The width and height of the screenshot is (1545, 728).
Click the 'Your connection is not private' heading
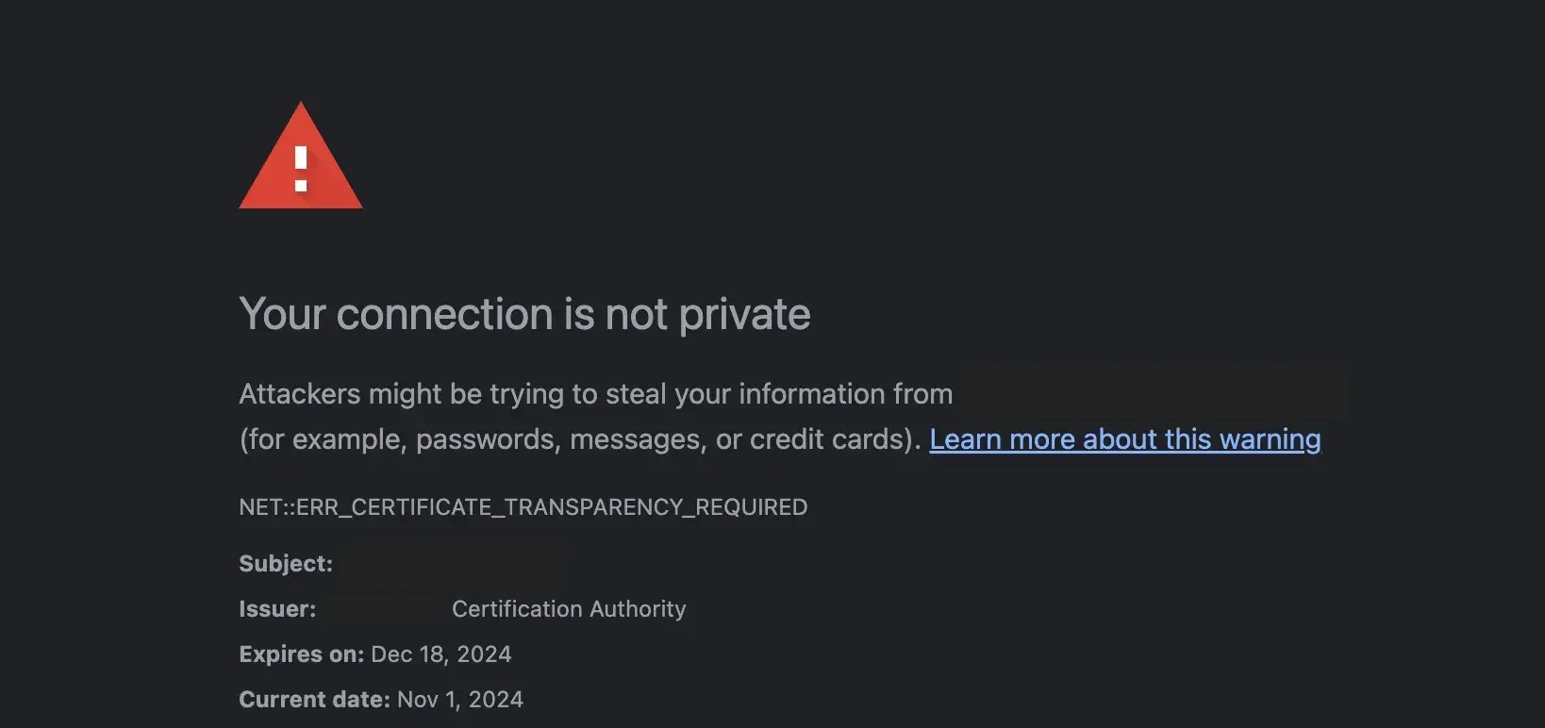pos(524,314)
